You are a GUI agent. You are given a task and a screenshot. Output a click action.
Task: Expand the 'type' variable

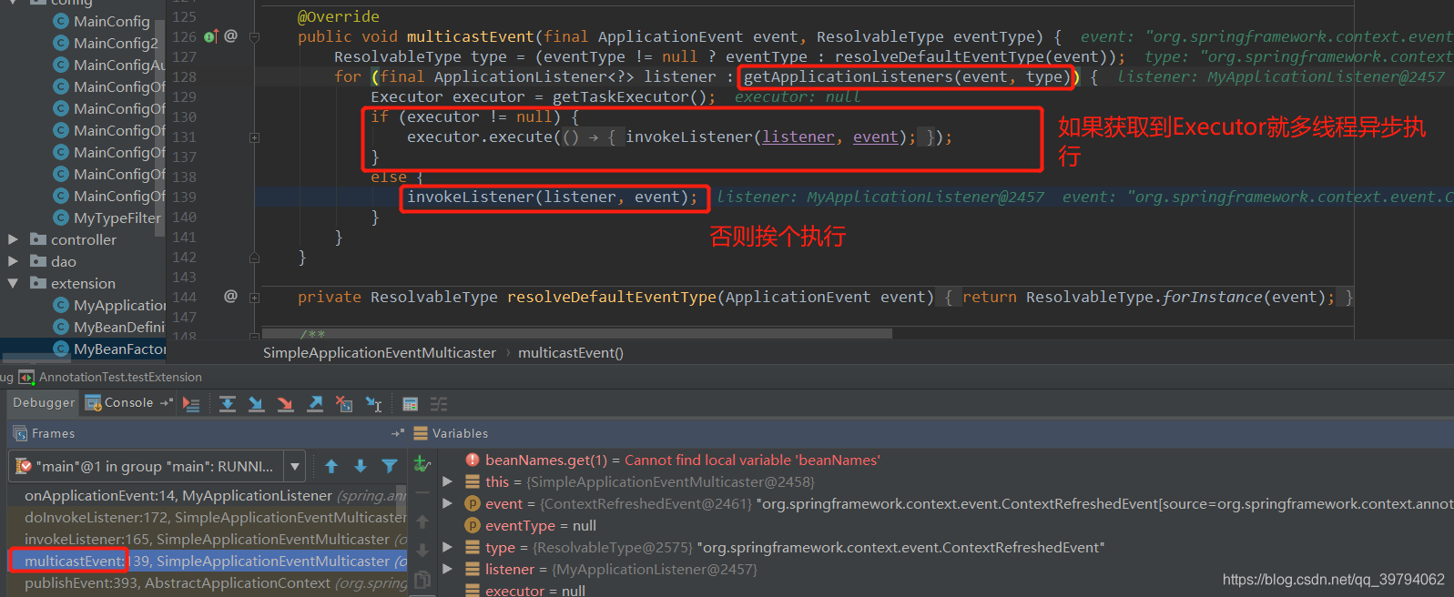pos(447,548)
